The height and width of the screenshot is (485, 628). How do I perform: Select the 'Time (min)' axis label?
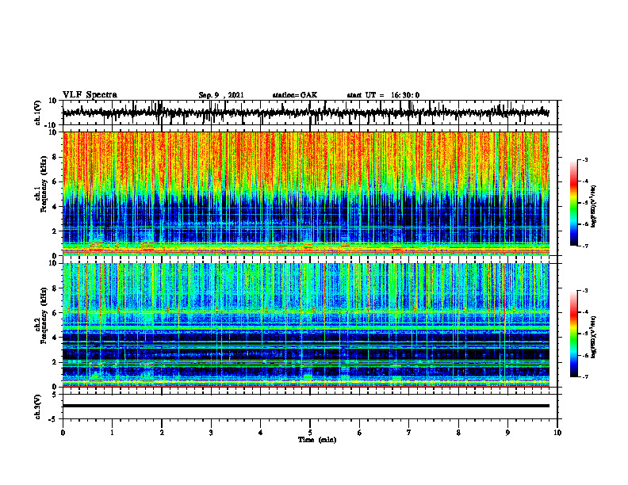click(317, 440)
